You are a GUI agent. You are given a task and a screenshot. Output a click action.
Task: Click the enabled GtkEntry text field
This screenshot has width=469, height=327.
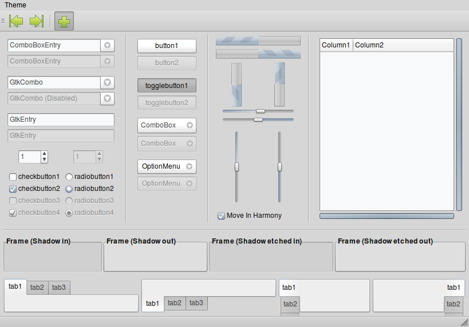pyautogui.click(x=61, y=119)
